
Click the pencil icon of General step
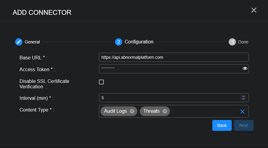[19, 42]
